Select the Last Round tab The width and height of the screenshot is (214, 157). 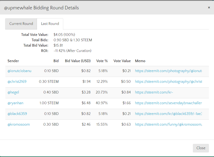(x=50, y=24)
